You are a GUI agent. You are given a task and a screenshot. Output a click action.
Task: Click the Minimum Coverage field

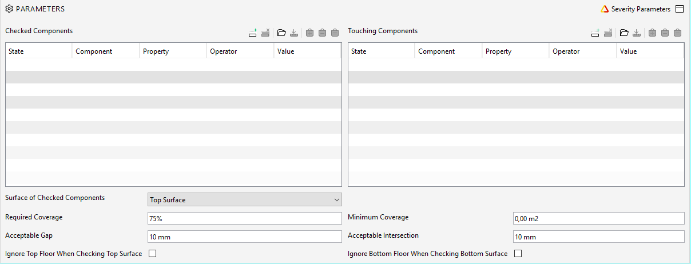click(598, 218)
